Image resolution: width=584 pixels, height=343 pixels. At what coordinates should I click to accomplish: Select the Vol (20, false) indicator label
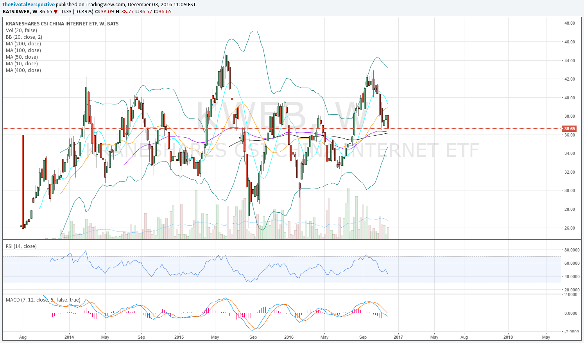[x=21, y=30]
